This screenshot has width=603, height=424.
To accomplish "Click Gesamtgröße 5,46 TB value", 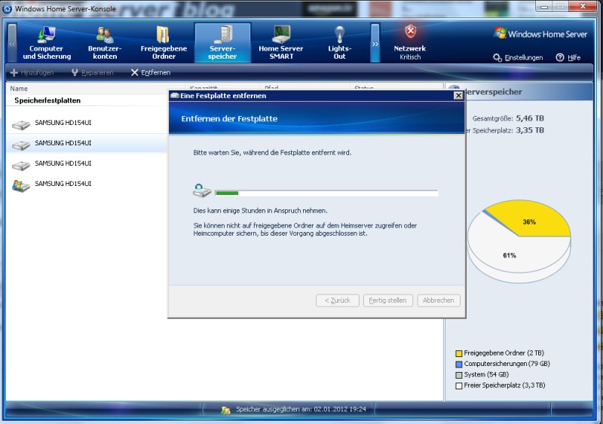I will pyautogui.click(x=530, y=118).
